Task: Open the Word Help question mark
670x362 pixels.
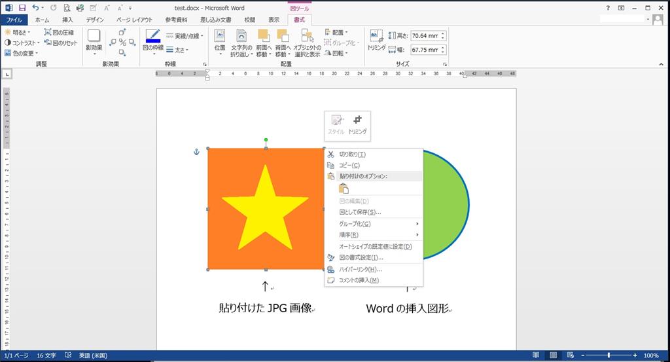Action: tap(608, 8)
